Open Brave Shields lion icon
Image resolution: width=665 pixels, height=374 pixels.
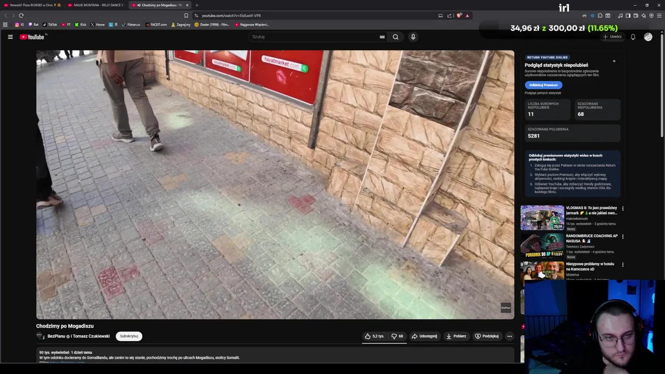(459, 16)
